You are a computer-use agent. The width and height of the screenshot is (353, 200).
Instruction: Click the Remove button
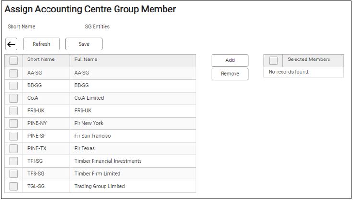[x=230, y=74]
